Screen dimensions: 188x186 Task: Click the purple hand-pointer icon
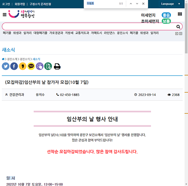tap(40, 66)
